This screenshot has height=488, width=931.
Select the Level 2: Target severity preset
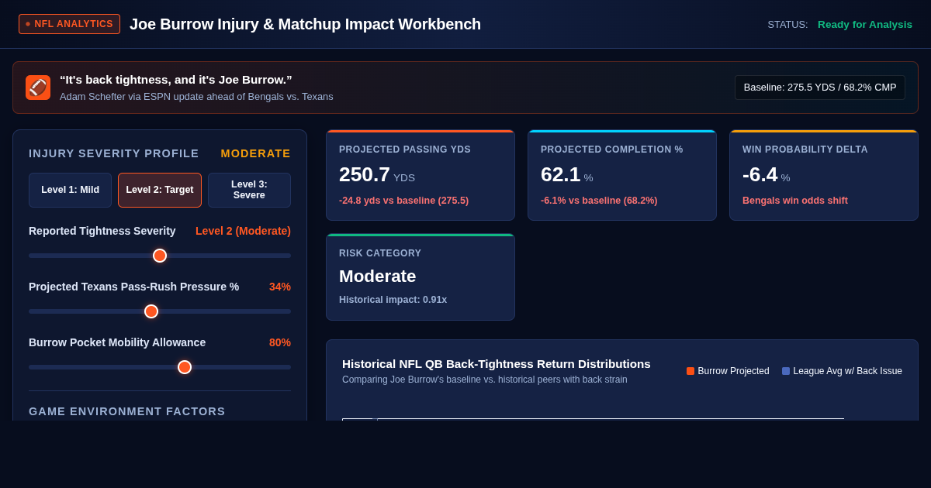[160, 190]
